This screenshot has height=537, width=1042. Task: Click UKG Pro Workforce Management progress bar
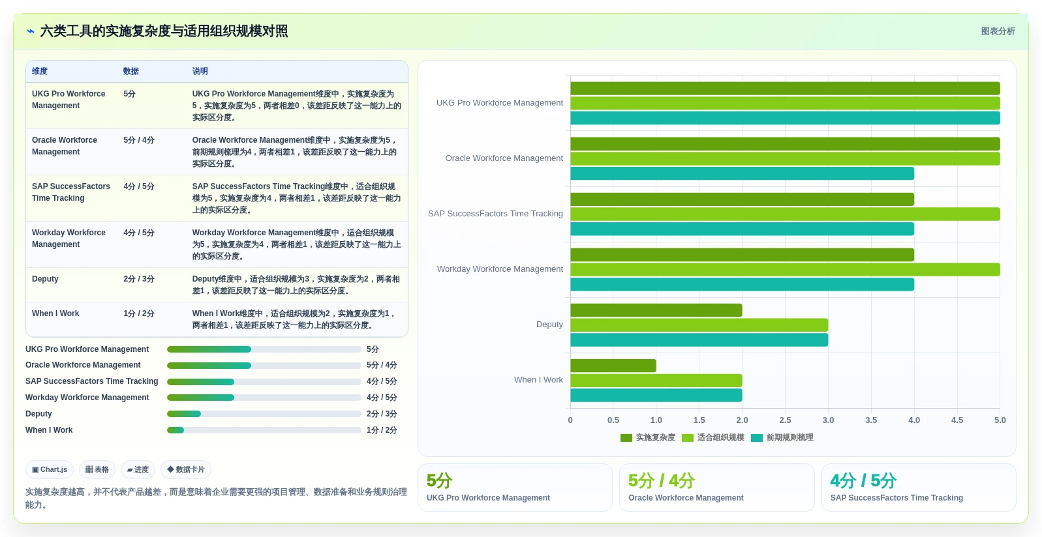click(x=264, y=349)
